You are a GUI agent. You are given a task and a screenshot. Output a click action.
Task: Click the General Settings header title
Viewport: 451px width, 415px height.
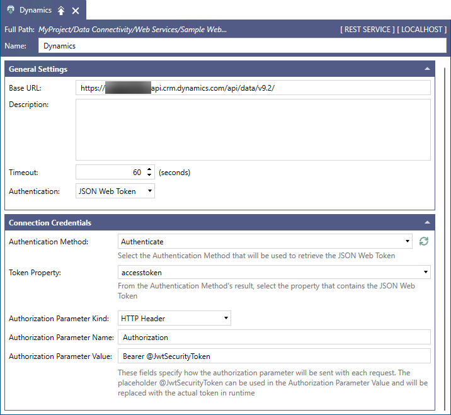pos(38,69)
